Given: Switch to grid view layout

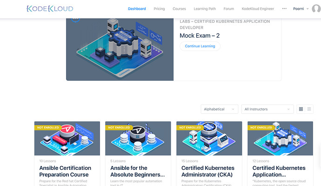Looking at the screenshot, I should tap(301, 109).
